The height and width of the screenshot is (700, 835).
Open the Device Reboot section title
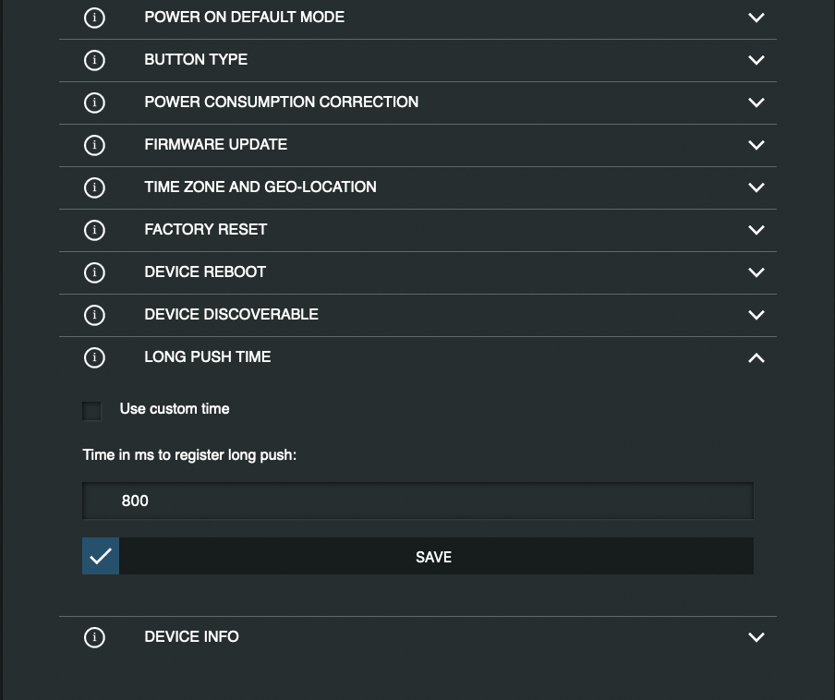pos(205,272)
